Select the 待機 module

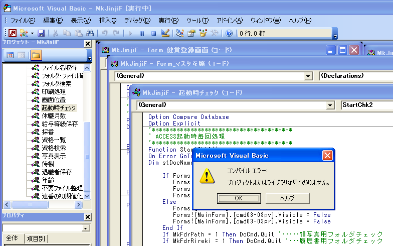click(x=48, y=164)
